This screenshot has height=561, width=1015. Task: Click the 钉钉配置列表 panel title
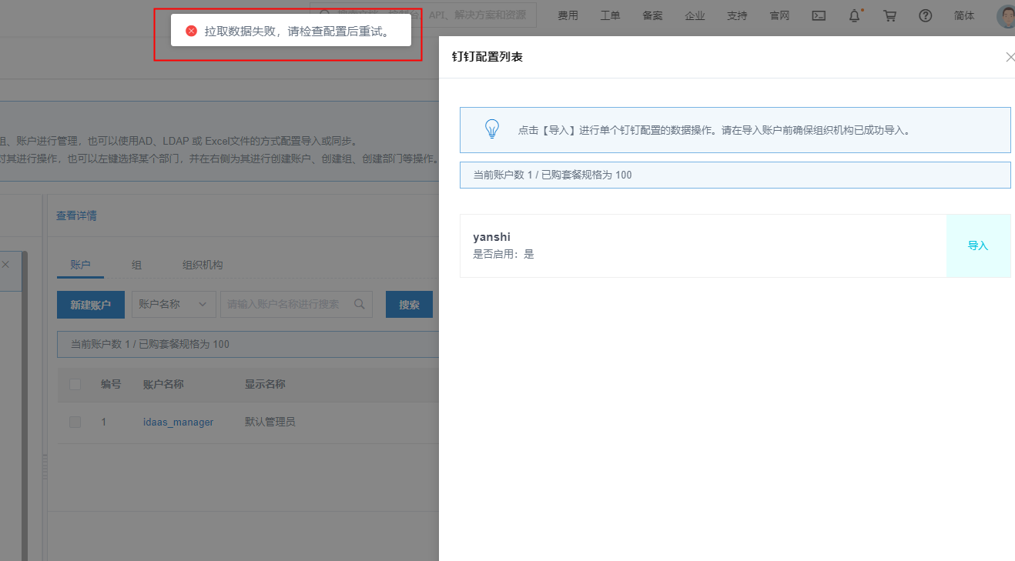click(487, 57)
